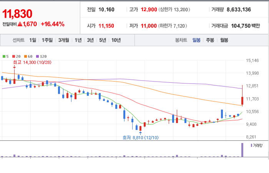Show the 3년 line chart
The height and width of the screenshot is (173, 269).
click(90, 40)
